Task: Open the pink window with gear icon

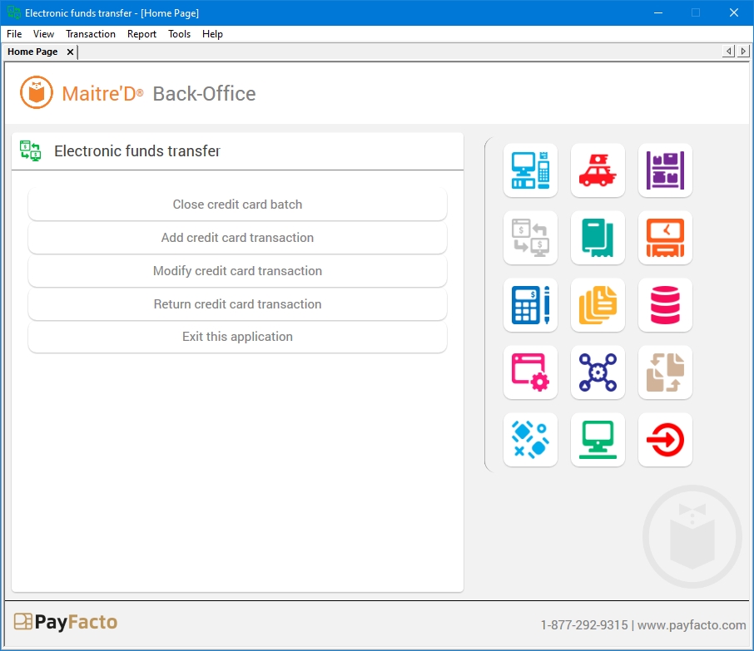Action: [x=530, y=372]
